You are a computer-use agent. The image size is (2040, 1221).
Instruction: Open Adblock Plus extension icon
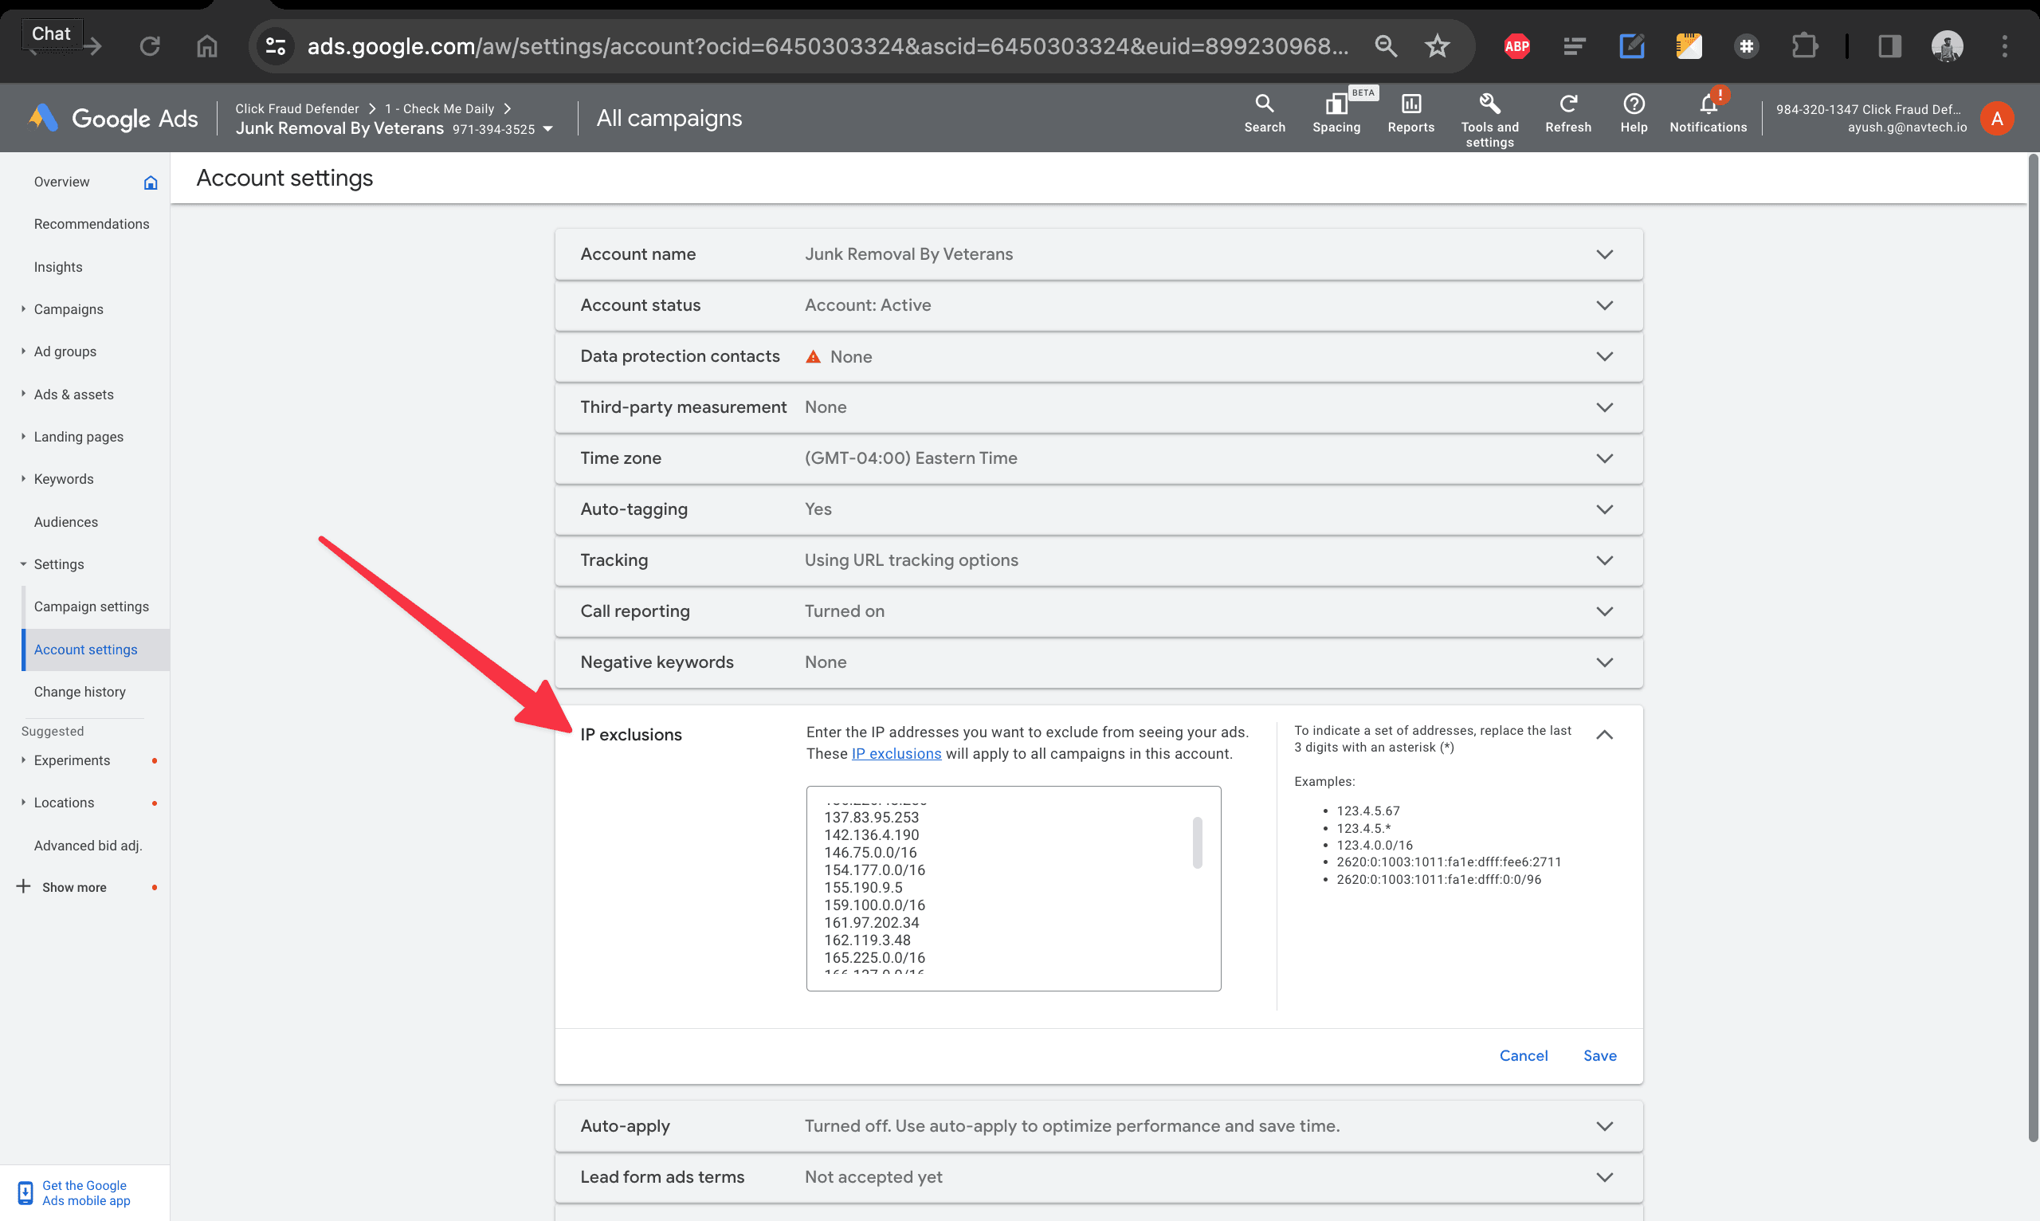coord(1516,46)
